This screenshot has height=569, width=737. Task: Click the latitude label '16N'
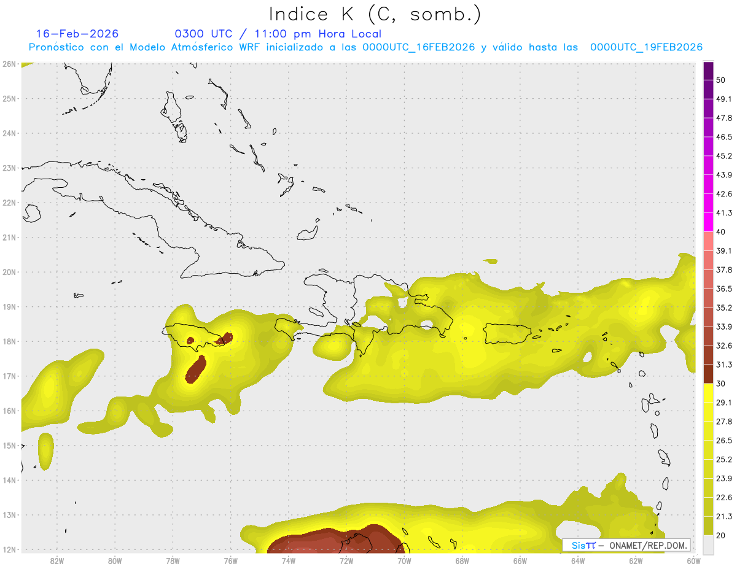(9, 411)
